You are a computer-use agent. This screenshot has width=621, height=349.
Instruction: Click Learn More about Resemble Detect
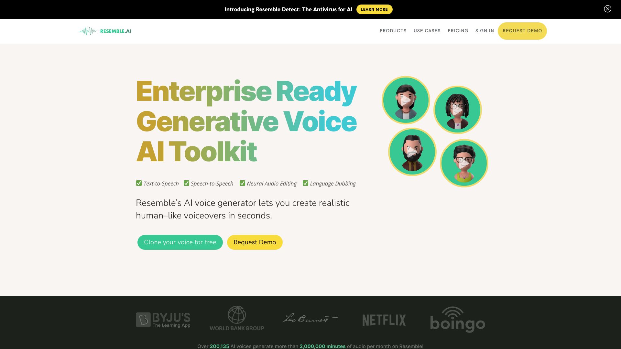[x=374, y=9]
